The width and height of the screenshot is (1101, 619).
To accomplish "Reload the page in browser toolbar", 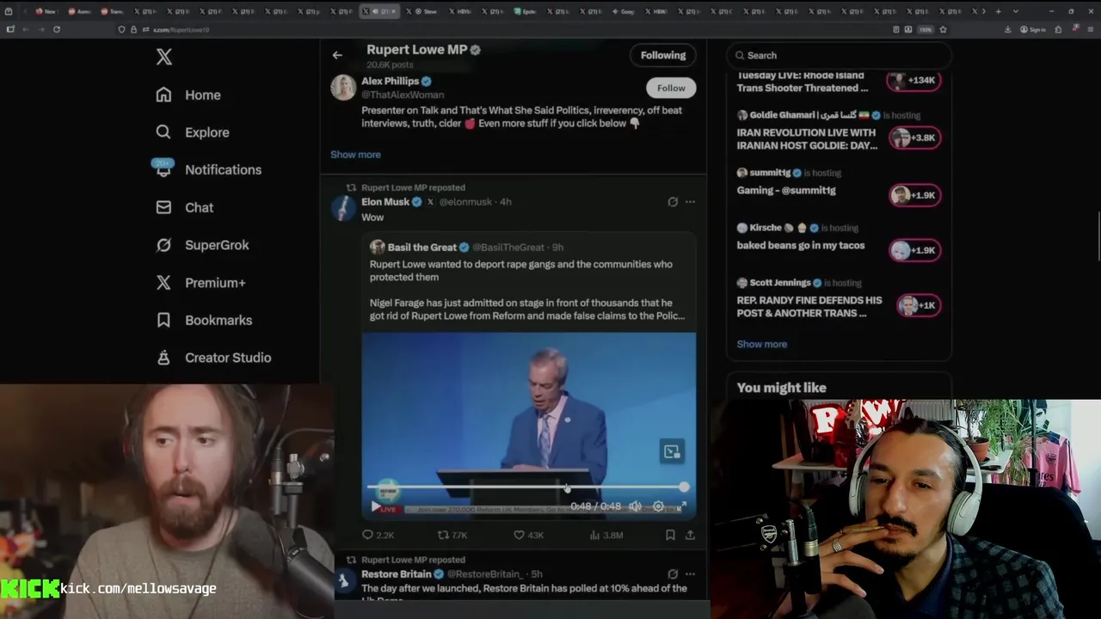I will 57,29.
